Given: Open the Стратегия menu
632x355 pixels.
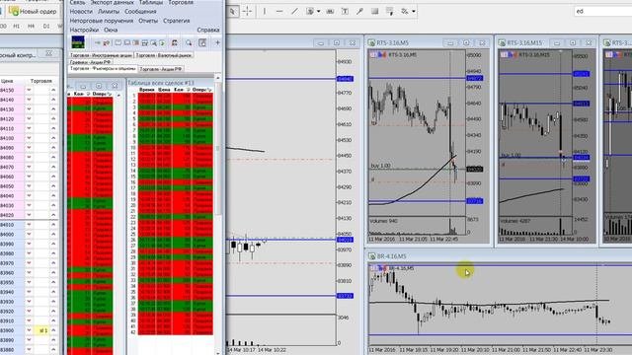Looking at the screenshot, I should (x=176, y=21).
